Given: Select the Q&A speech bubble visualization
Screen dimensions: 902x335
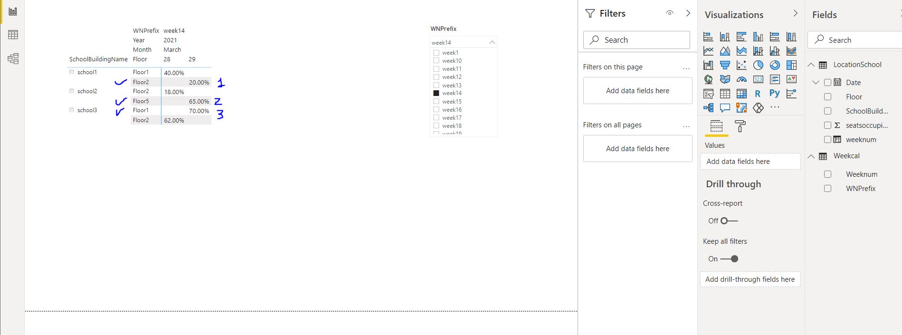Looking at the screenshot, I should pos(725,108).
